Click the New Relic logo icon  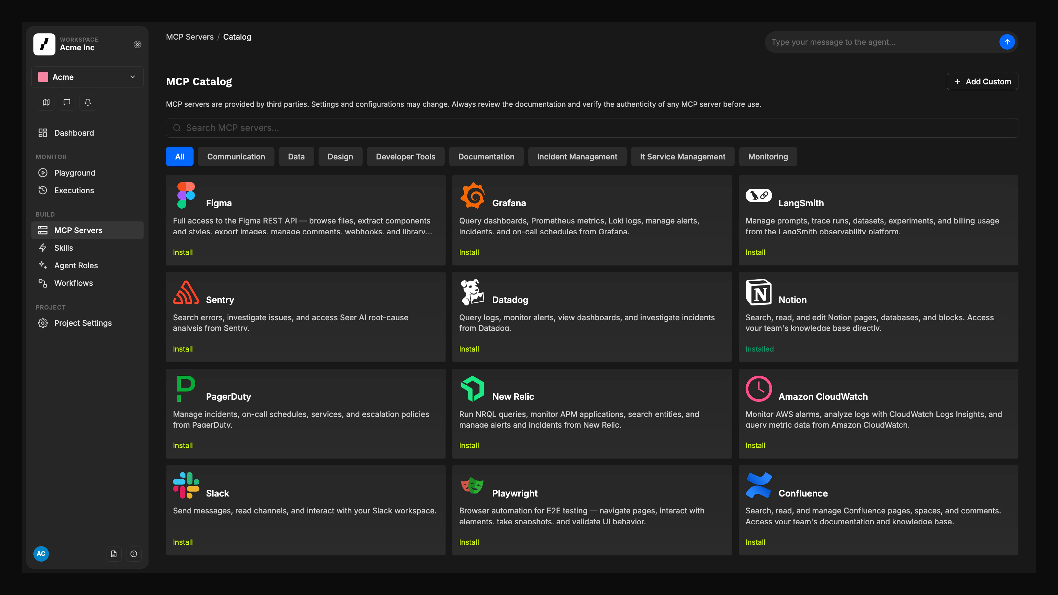472,389
